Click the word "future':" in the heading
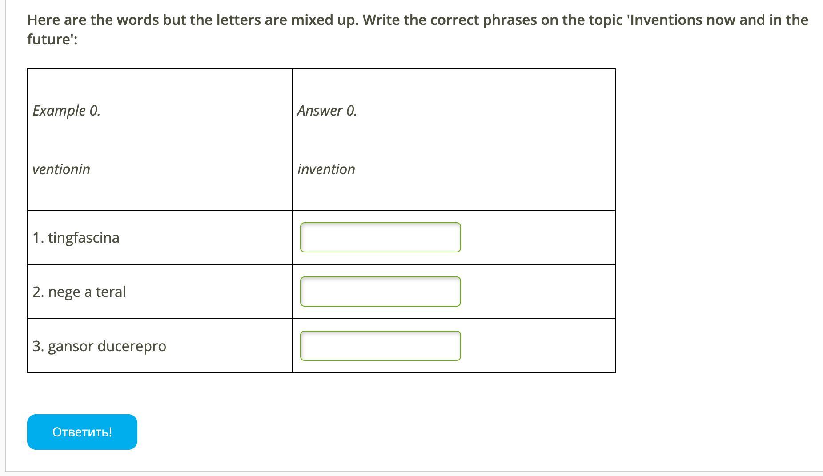The height and width of the screenshot is (476, 823). [x=52, y=40]
